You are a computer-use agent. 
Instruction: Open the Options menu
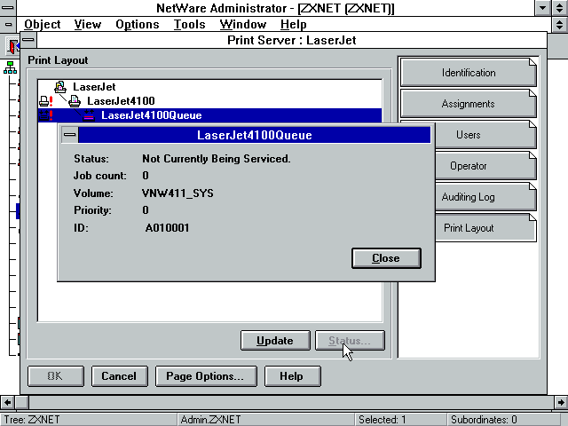138,24
